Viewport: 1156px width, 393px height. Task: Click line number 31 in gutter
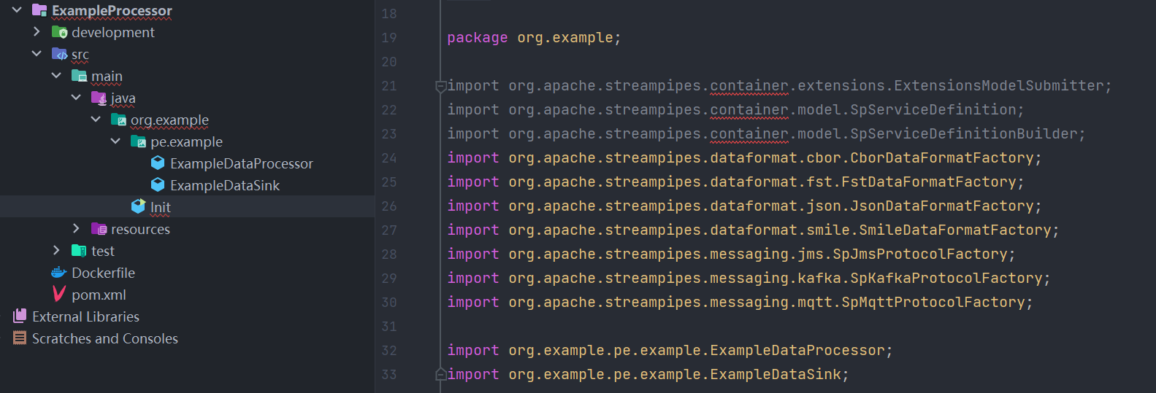[389, 327]
